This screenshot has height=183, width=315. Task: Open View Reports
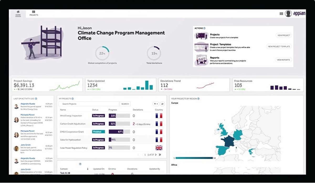point(283,60)
